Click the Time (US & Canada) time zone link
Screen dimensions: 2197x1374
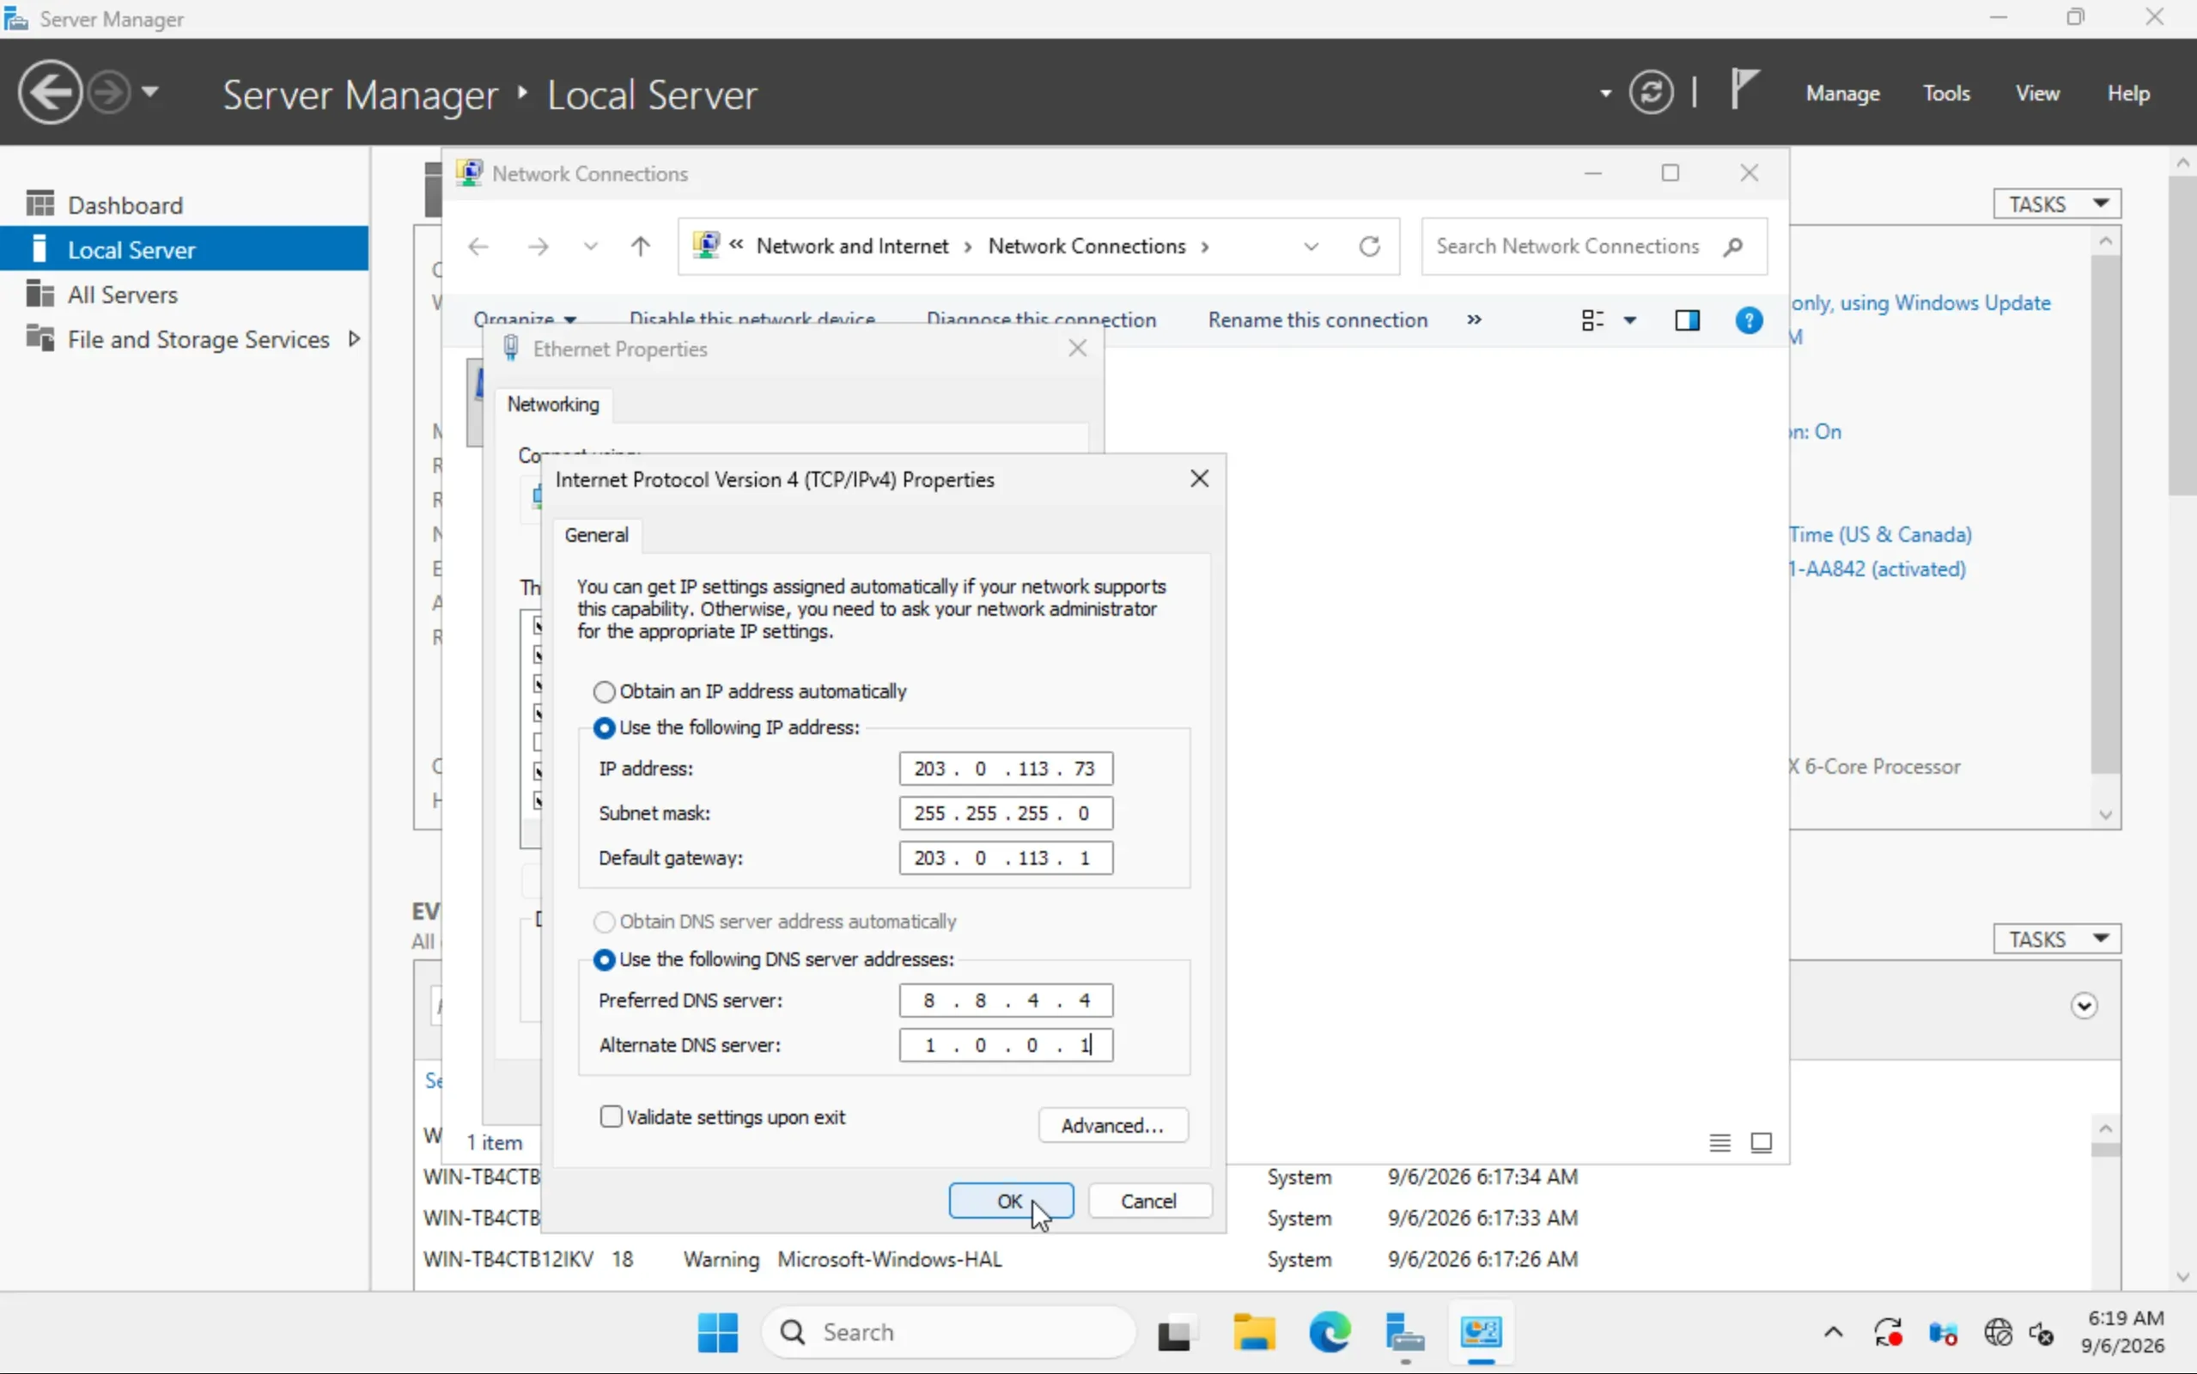(x=1881, y=534)
